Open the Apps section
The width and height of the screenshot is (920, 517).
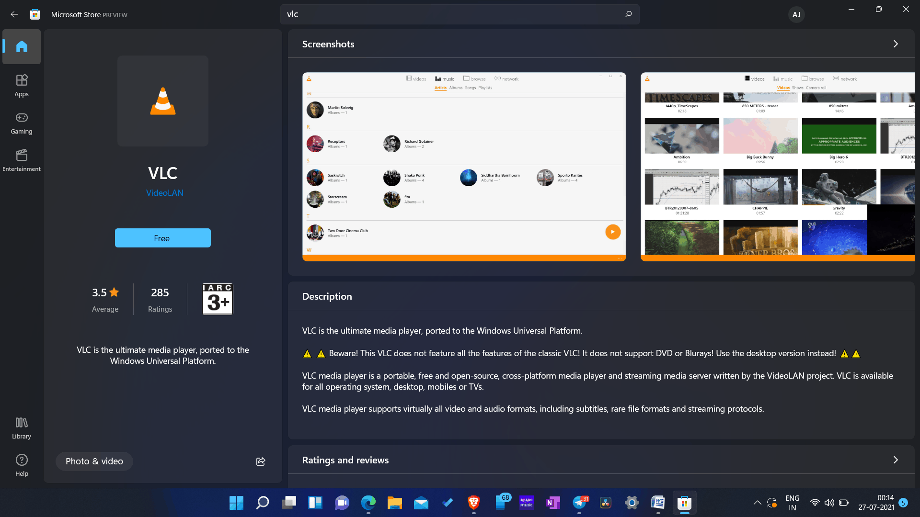click(x=22, y=85)
